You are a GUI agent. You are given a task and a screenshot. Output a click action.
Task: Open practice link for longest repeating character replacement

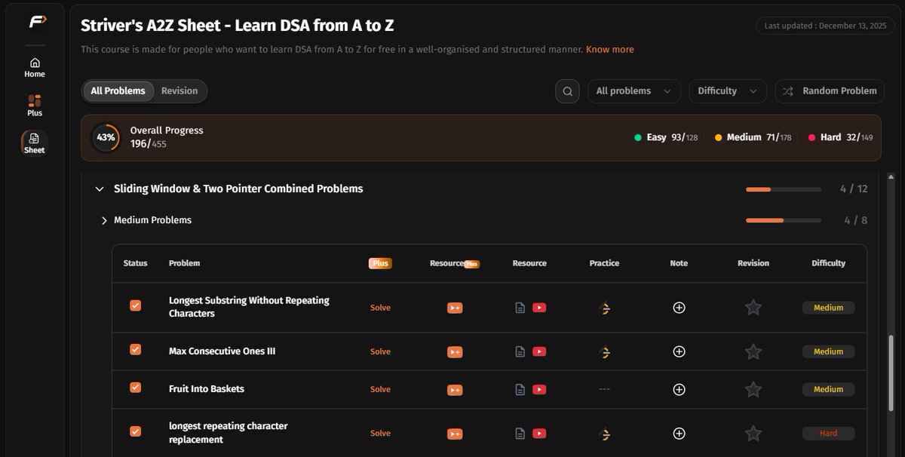point(604,434)
